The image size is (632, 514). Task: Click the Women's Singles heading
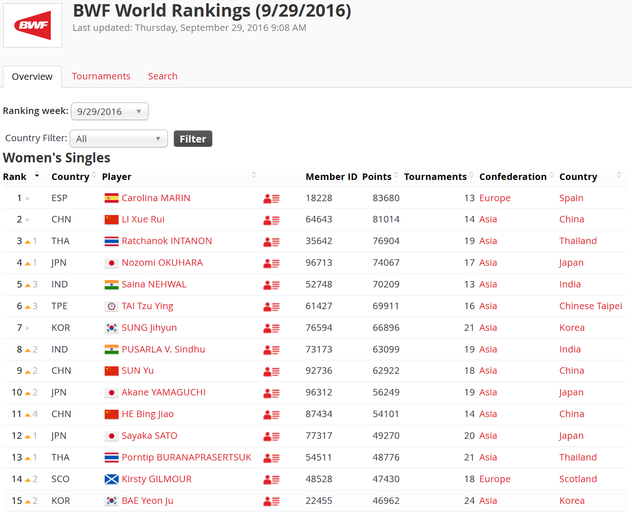point(57,158)
